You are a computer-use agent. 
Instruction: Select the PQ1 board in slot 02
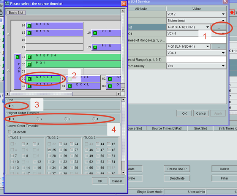(73, 64)
